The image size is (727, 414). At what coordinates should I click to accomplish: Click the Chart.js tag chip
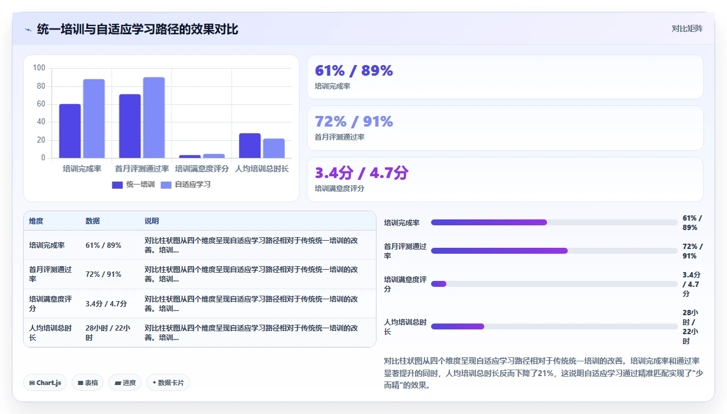click(45, 383)
